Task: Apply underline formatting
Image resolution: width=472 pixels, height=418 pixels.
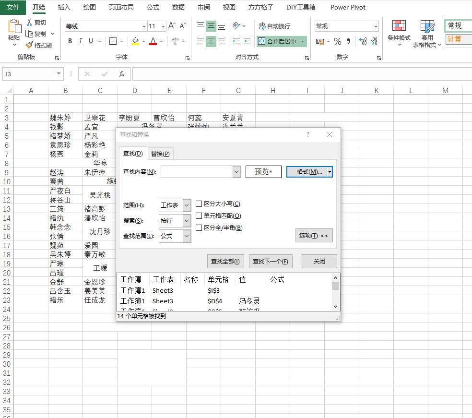Action: click(x=91, y=41)
